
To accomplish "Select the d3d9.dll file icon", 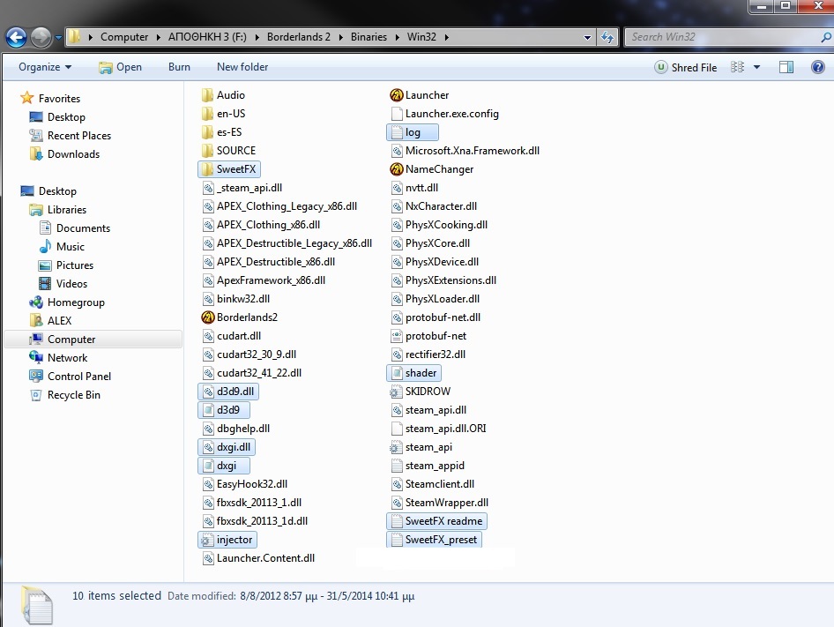I will coord(207,392).
